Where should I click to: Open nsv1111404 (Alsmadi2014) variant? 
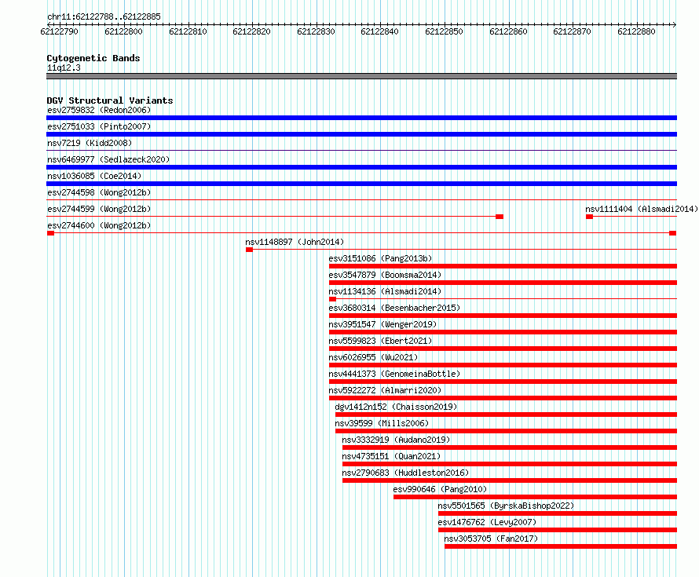coord(642,209)
